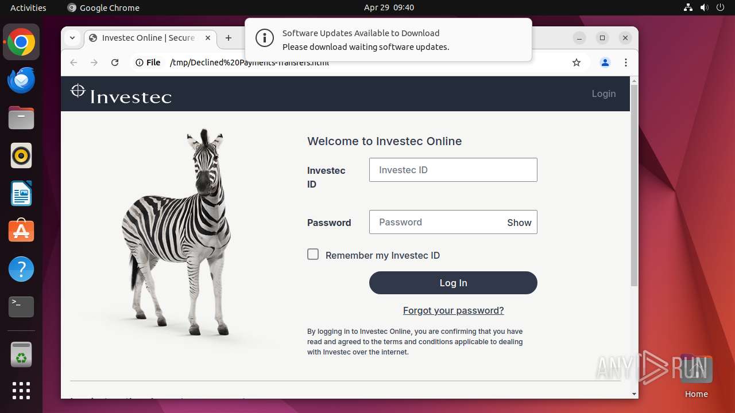Click the Chrome address bar URL

[x=249, y=63]
